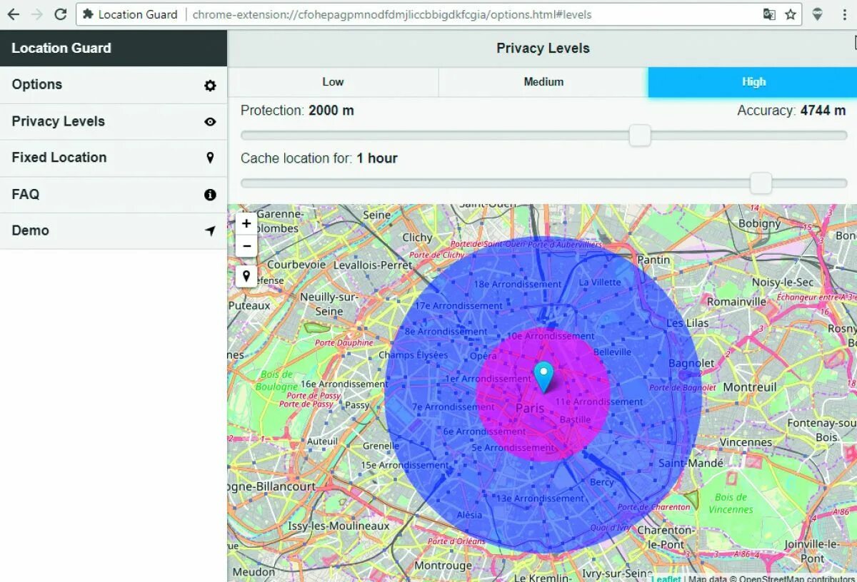Open Demo in the sidebar
The image size is (857, 582).
point(114,231)
